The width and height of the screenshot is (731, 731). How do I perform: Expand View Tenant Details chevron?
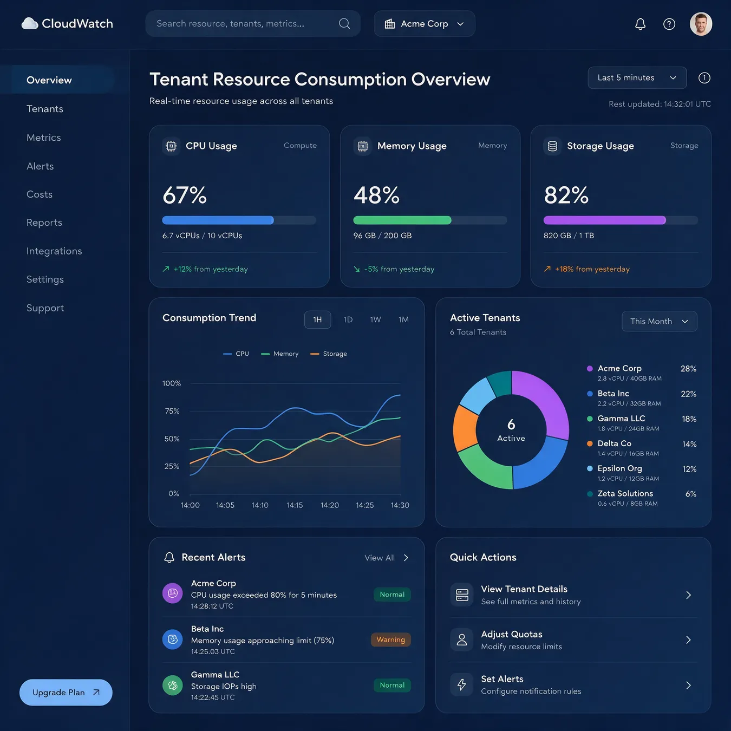point(688,595)
